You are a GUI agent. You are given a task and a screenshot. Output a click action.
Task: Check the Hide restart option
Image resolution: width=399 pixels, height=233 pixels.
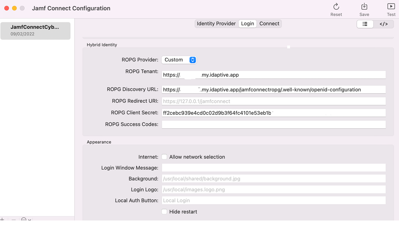[164, 211]
